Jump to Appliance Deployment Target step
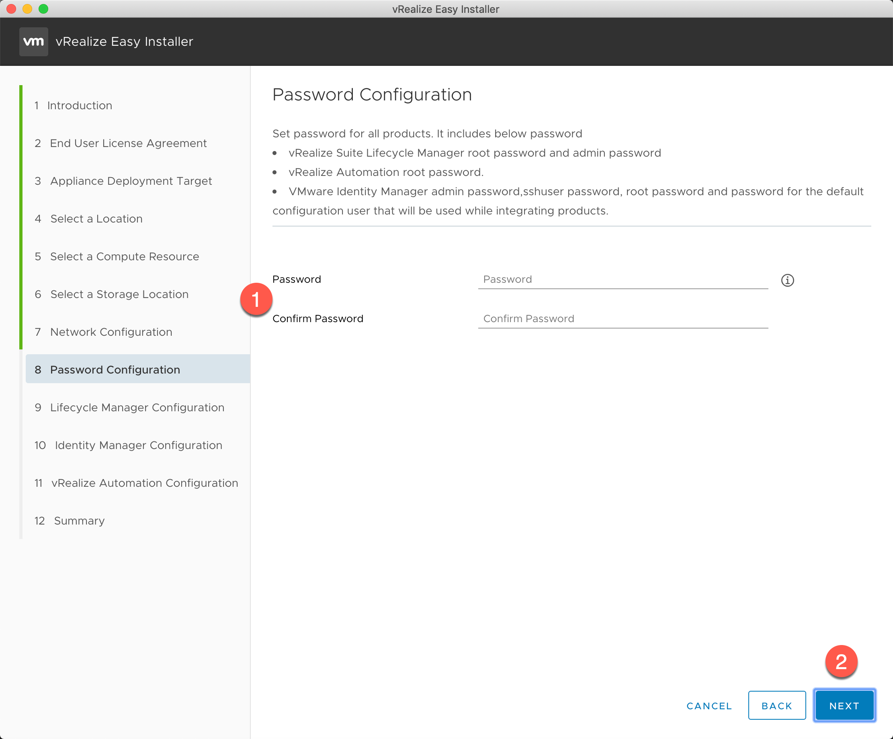 123,181
